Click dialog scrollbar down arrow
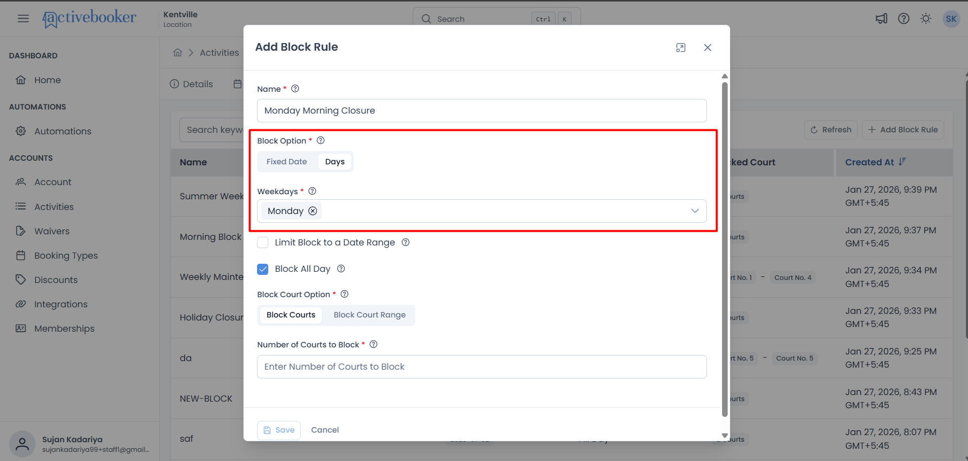 pos(725,435)
